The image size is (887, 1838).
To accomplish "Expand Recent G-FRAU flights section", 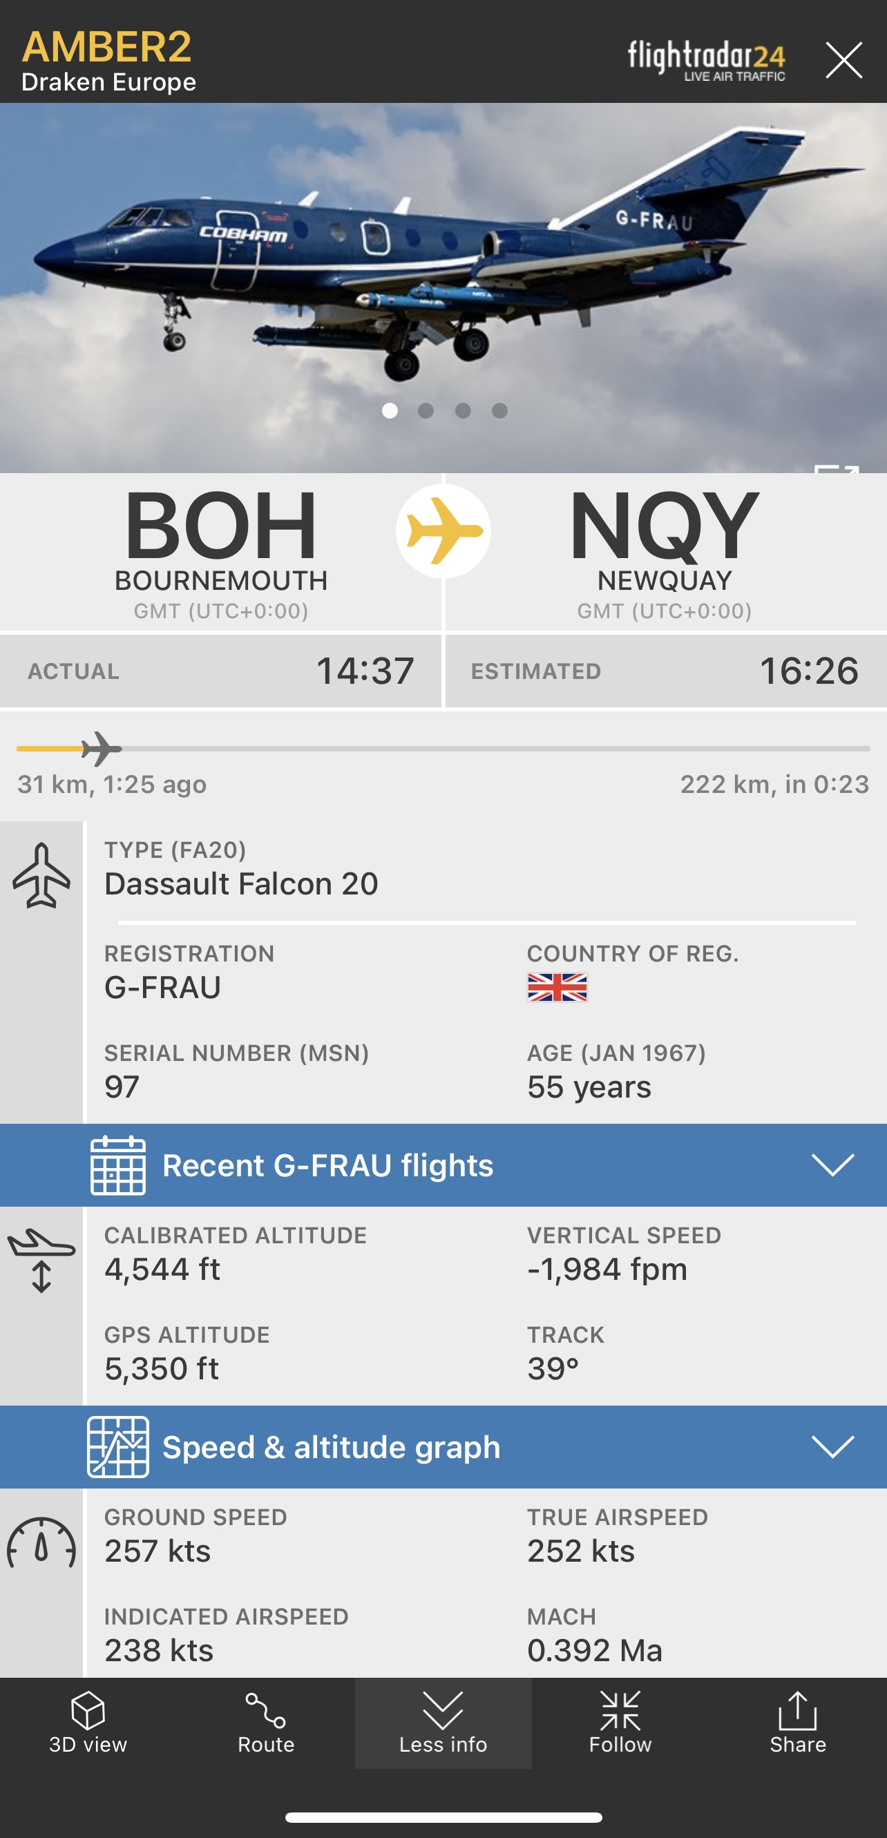I will tap(832, 1165).
